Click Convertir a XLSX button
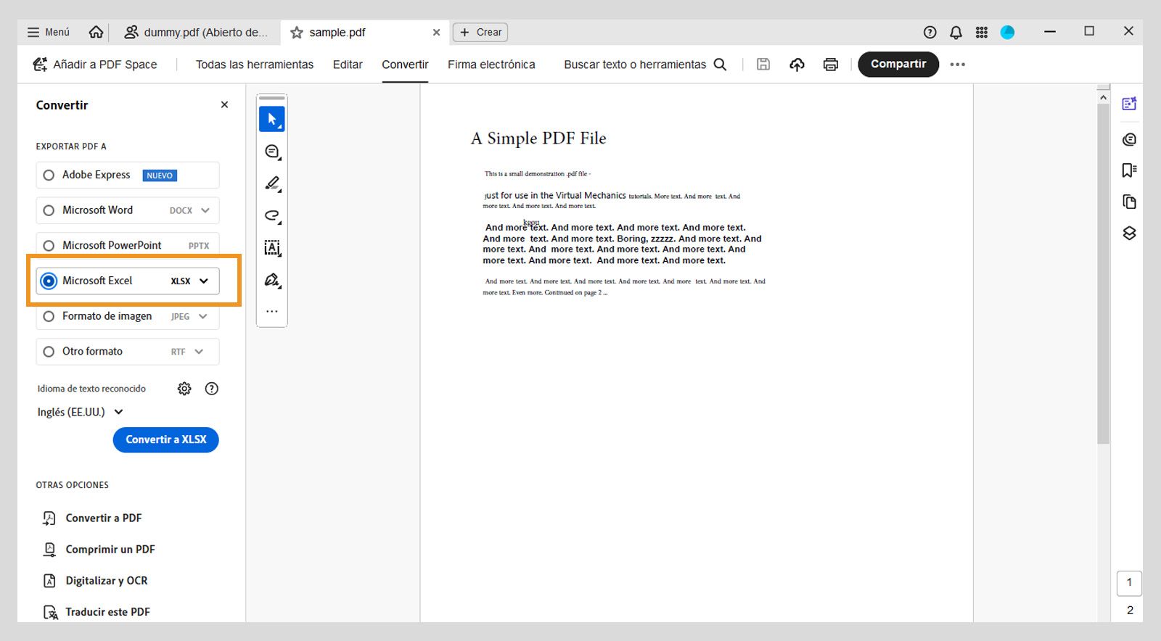This screenshot has height=641, width=1161. click(x=165, y=439)
